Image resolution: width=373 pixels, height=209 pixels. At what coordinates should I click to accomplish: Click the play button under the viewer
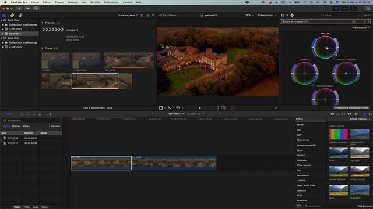pos(200,108)
